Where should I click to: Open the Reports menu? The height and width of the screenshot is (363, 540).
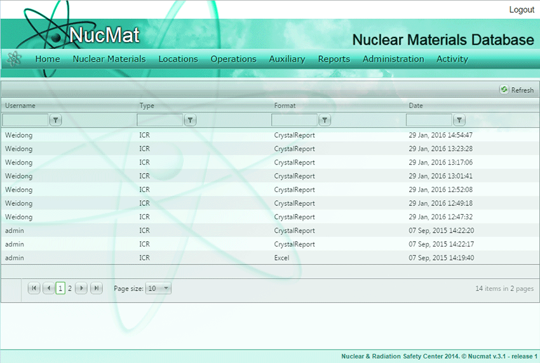coord(334,59)
